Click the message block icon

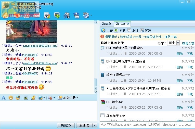pos(50,98)
